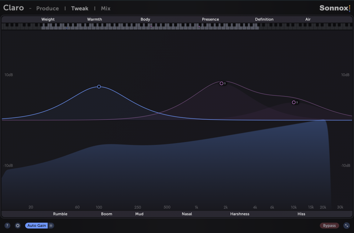Select the purple 10k band node

point(294,102)
